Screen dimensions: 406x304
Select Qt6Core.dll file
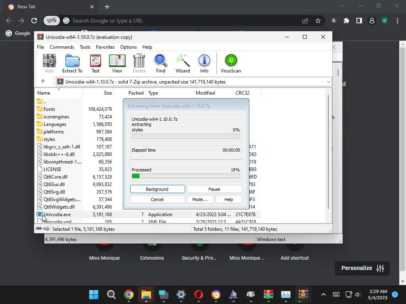point(56,177)
